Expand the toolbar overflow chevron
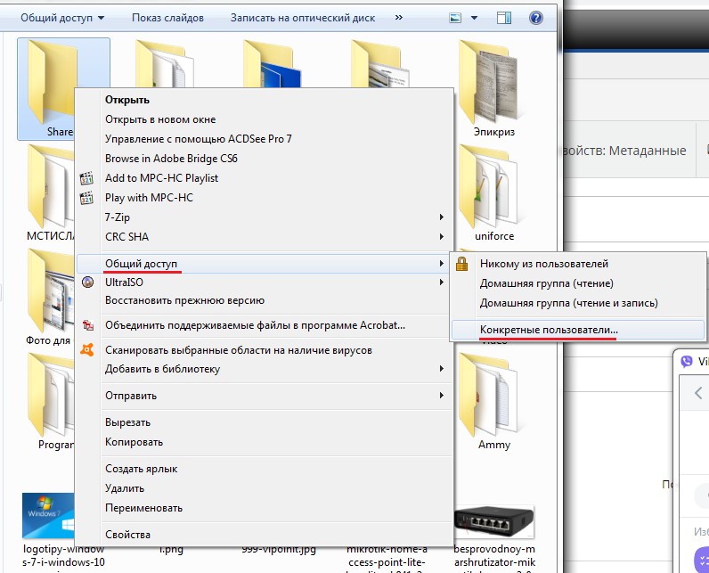This screenshot has height=573, width=709. click(398, 18)
